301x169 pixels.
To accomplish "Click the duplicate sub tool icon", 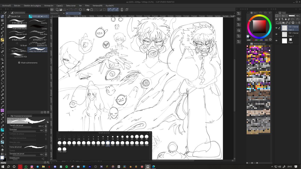I will click(x=45, y=112).
